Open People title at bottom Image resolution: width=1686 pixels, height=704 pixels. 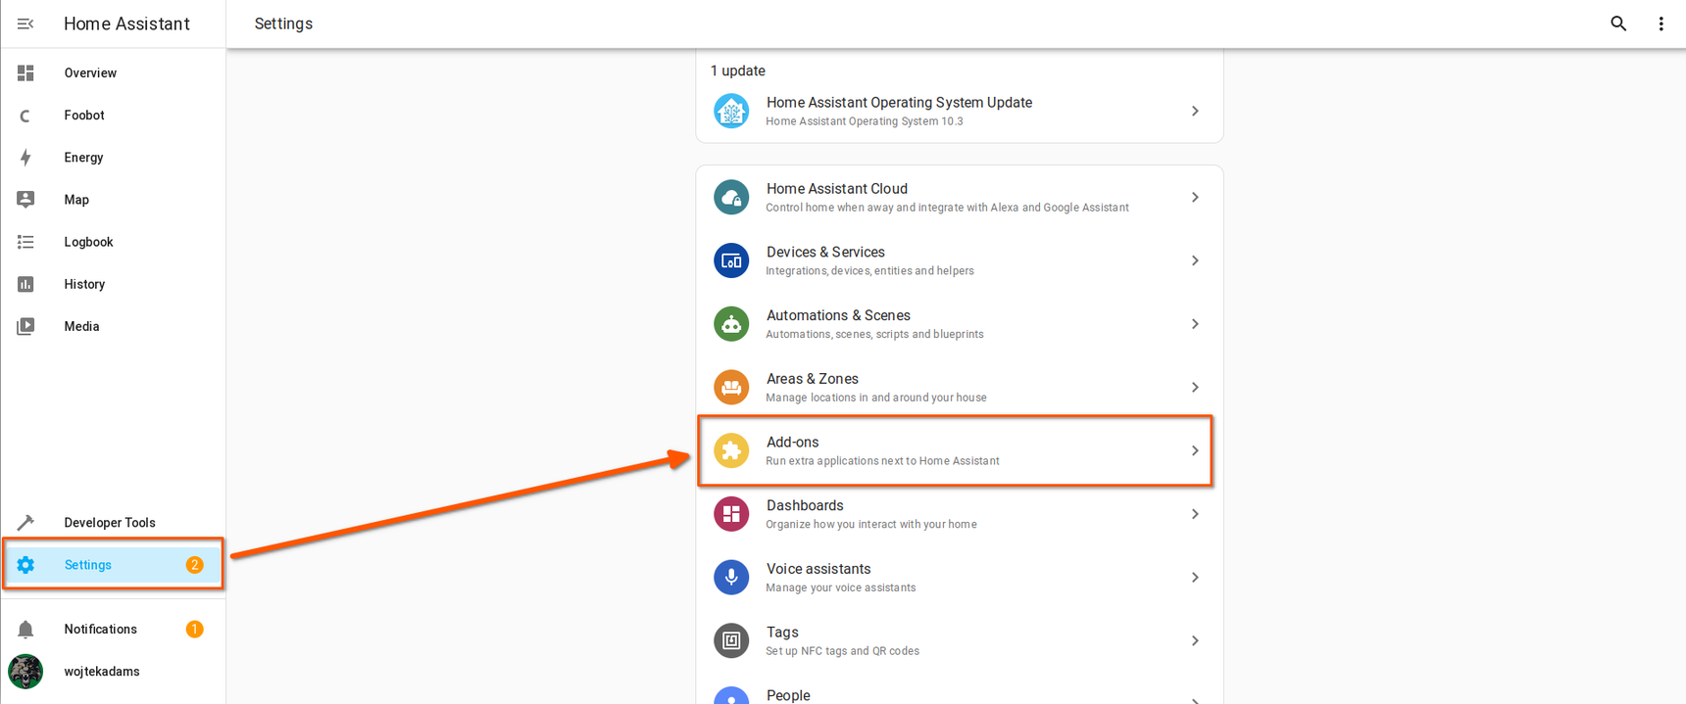(788, 695)
